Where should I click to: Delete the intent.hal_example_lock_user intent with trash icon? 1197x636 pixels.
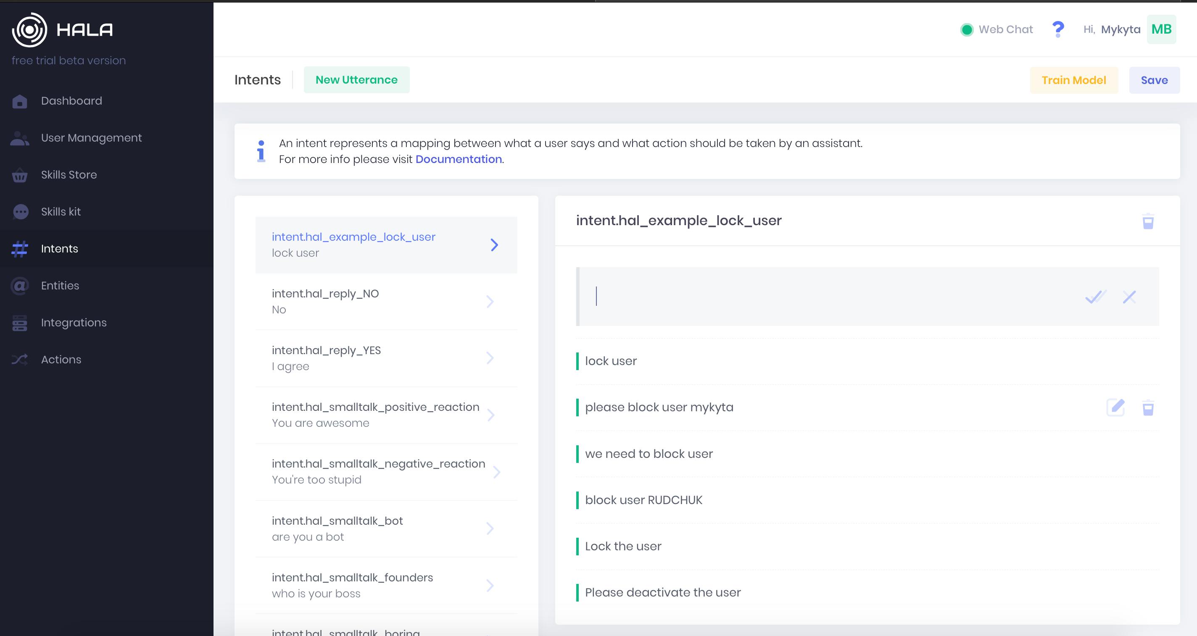1148,221
